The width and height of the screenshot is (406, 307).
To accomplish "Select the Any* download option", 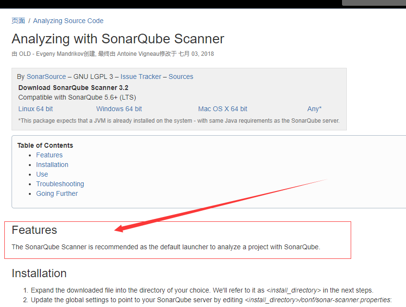I will tap(314, 109).
